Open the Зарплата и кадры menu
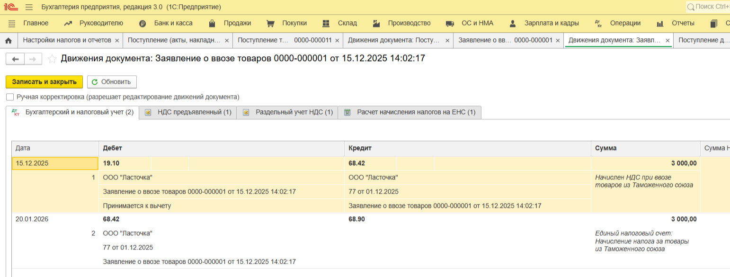This screenshot has height=277, width=730. coord(544,23)
